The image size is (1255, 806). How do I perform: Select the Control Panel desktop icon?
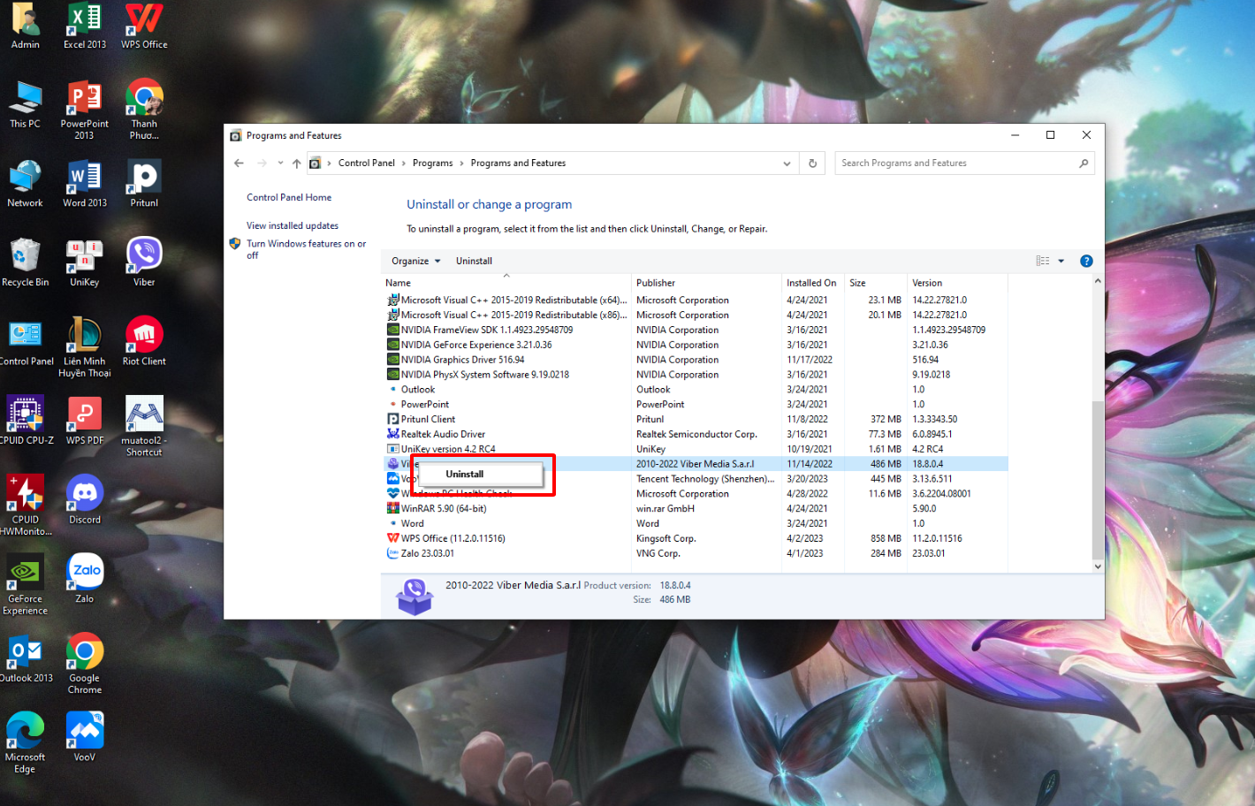[27, 343]
